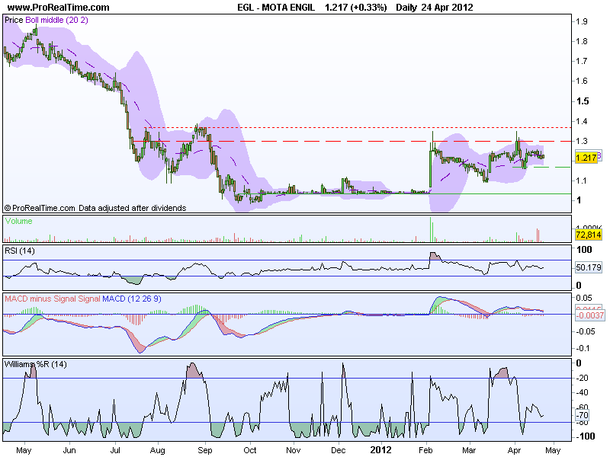Click the long-dashed red resistance line at 1.3
This screenshot has height=457, width=610.
coord(352,141)
